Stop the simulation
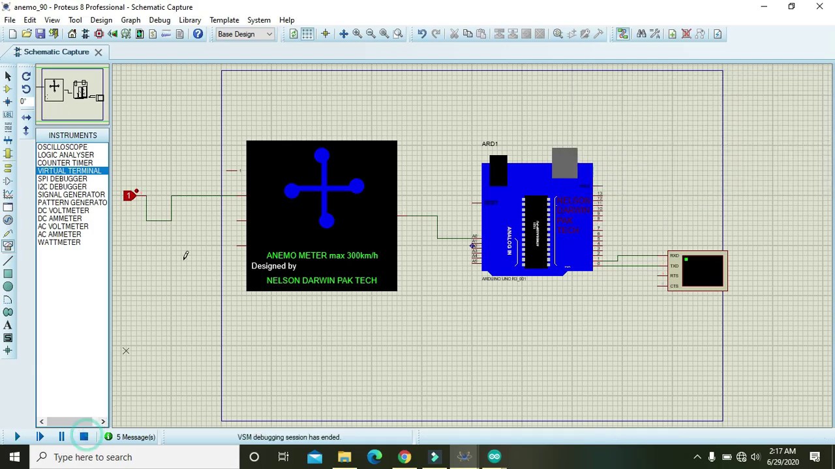The image size is (835, 469). pyautogui.click(x=83, y=437)
